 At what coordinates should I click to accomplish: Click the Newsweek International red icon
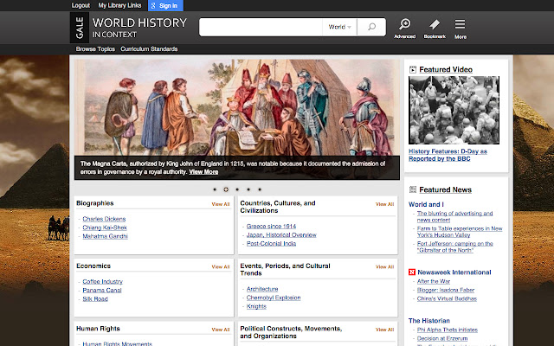coord(412,272)
